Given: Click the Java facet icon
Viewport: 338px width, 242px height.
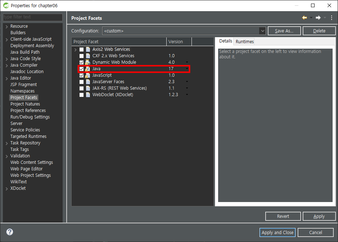Looking at the screenshot, I should pyautogui.click(x=87, y=69).
